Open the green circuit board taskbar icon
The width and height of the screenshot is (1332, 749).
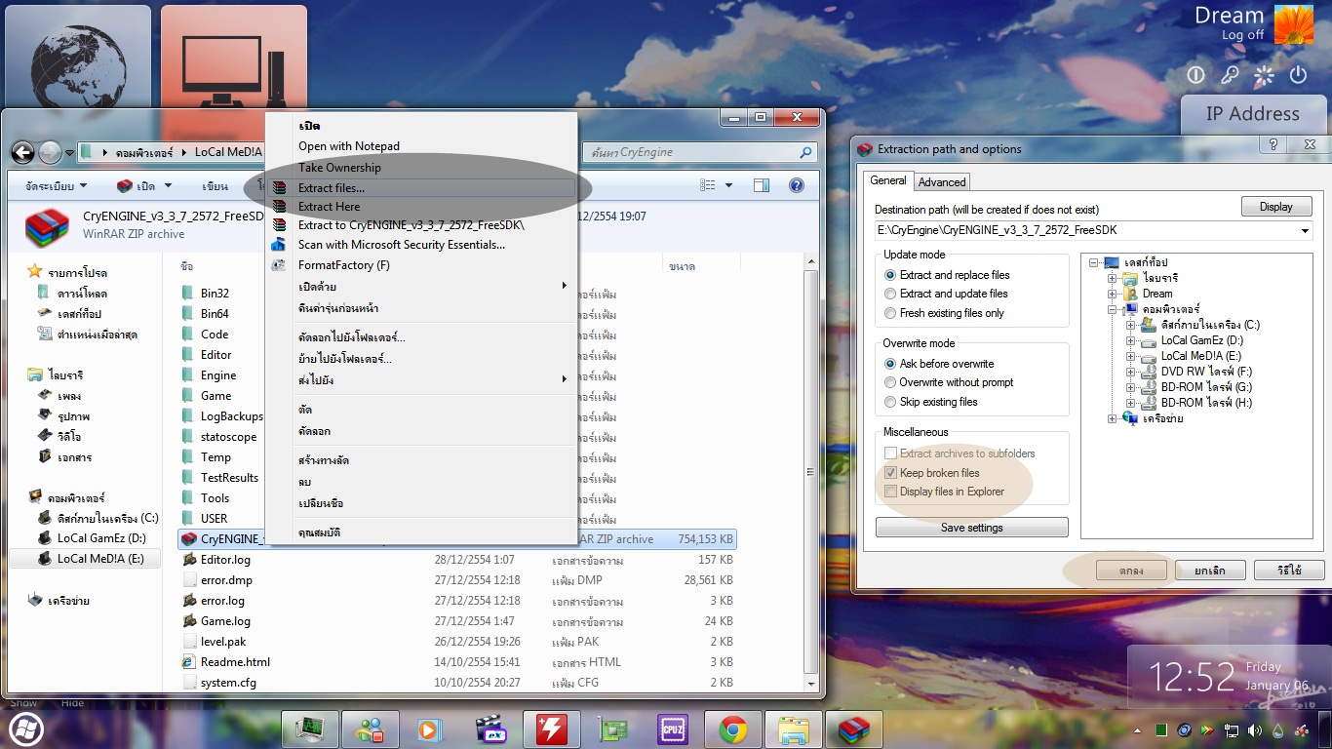click(x=611, y=729)
